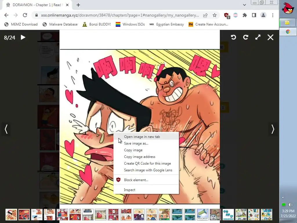This screenshot has height=223, width=297.
Task: Toggle the Chrome side panel
Action: point(254,15)
